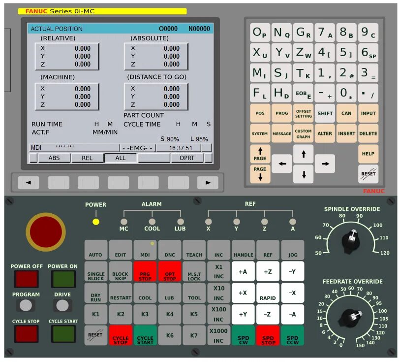Open the PROG program screen

pos(282,113)
